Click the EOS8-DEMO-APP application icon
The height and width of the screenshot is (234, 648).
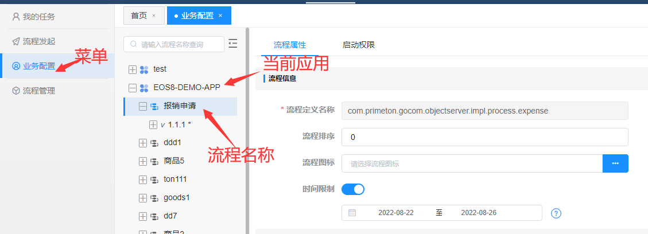(144, 88)
